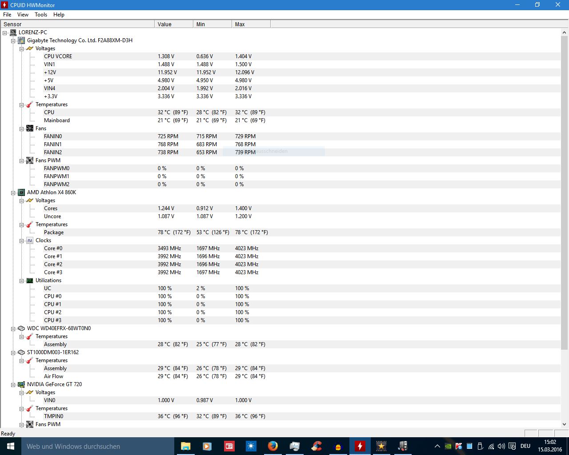Screen dimensions: 569x455
Task: Open the View menu
Action: pos(23,14)
